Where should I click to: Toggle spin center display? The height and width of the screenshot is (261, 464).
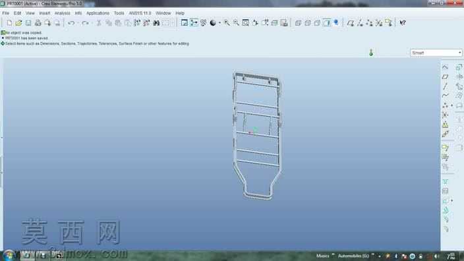point(194,23)
